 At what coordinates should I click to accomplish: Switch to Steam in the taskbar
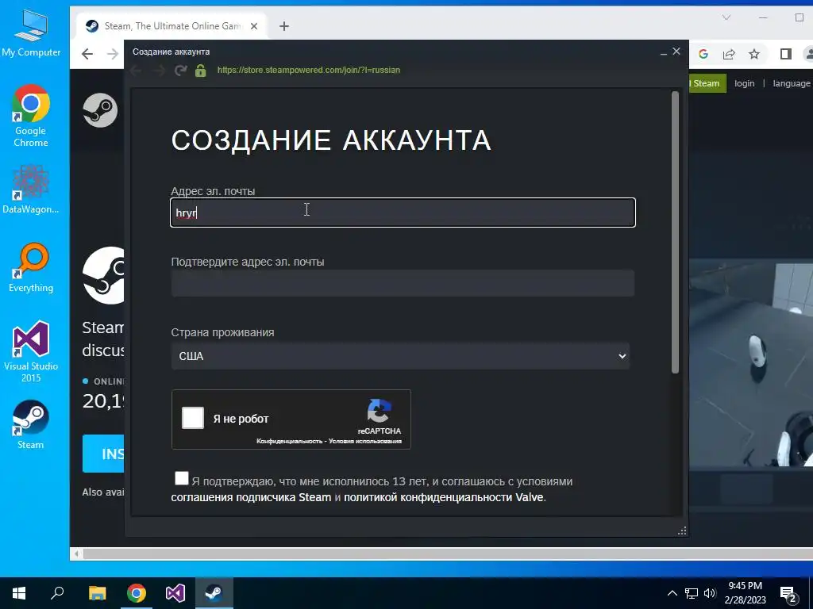point(214,593)
